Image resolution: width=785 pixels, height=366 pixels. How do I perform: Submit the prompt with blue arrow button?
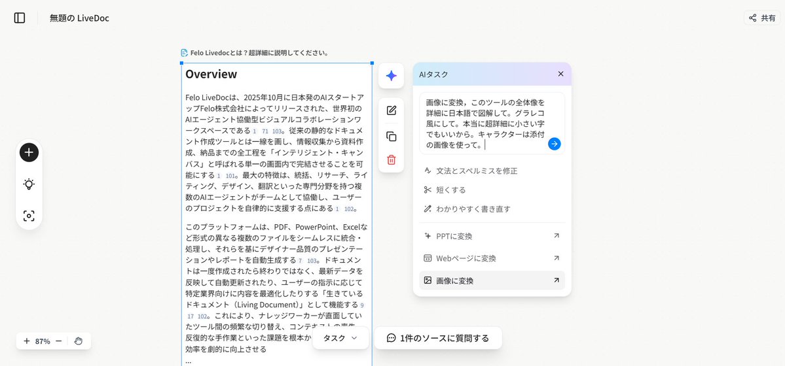pos(554,144)
